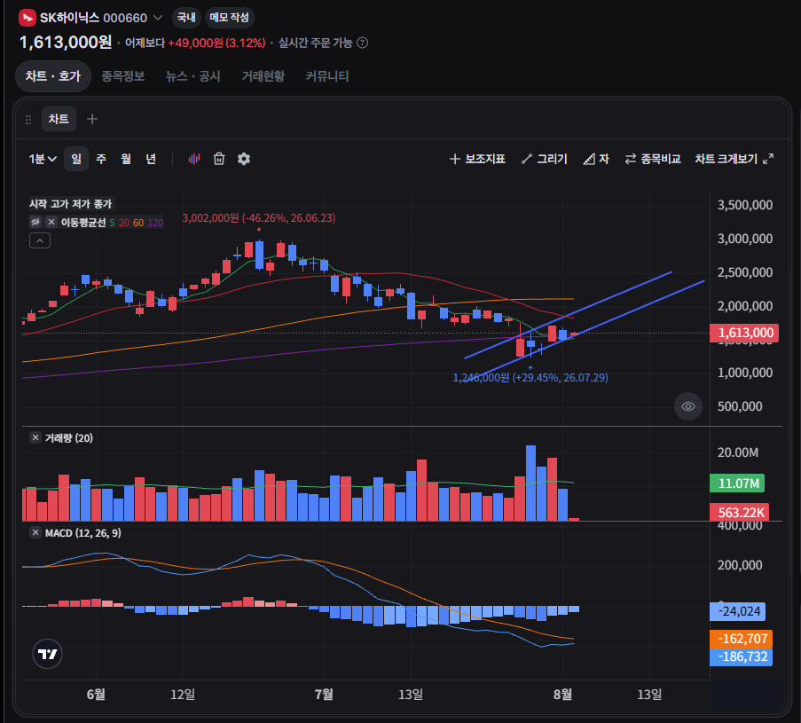Click the 1,246,000원 low price annotation
Image resolution: width=801 pixels, height=723 pixels.
tap(530, 378)
